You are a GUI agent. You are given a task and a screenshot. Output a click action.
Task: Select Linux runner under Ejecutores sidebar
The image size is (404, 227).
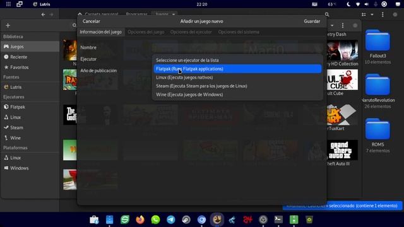30,117
